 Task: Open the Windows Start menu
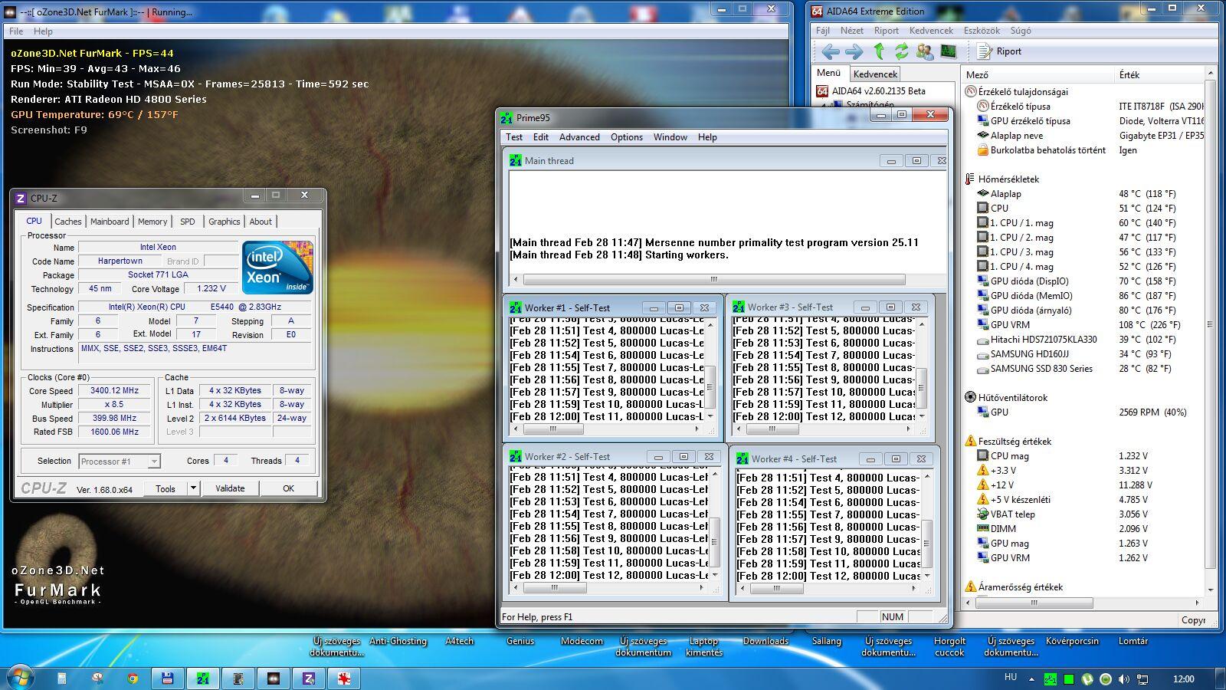[21, 678]
